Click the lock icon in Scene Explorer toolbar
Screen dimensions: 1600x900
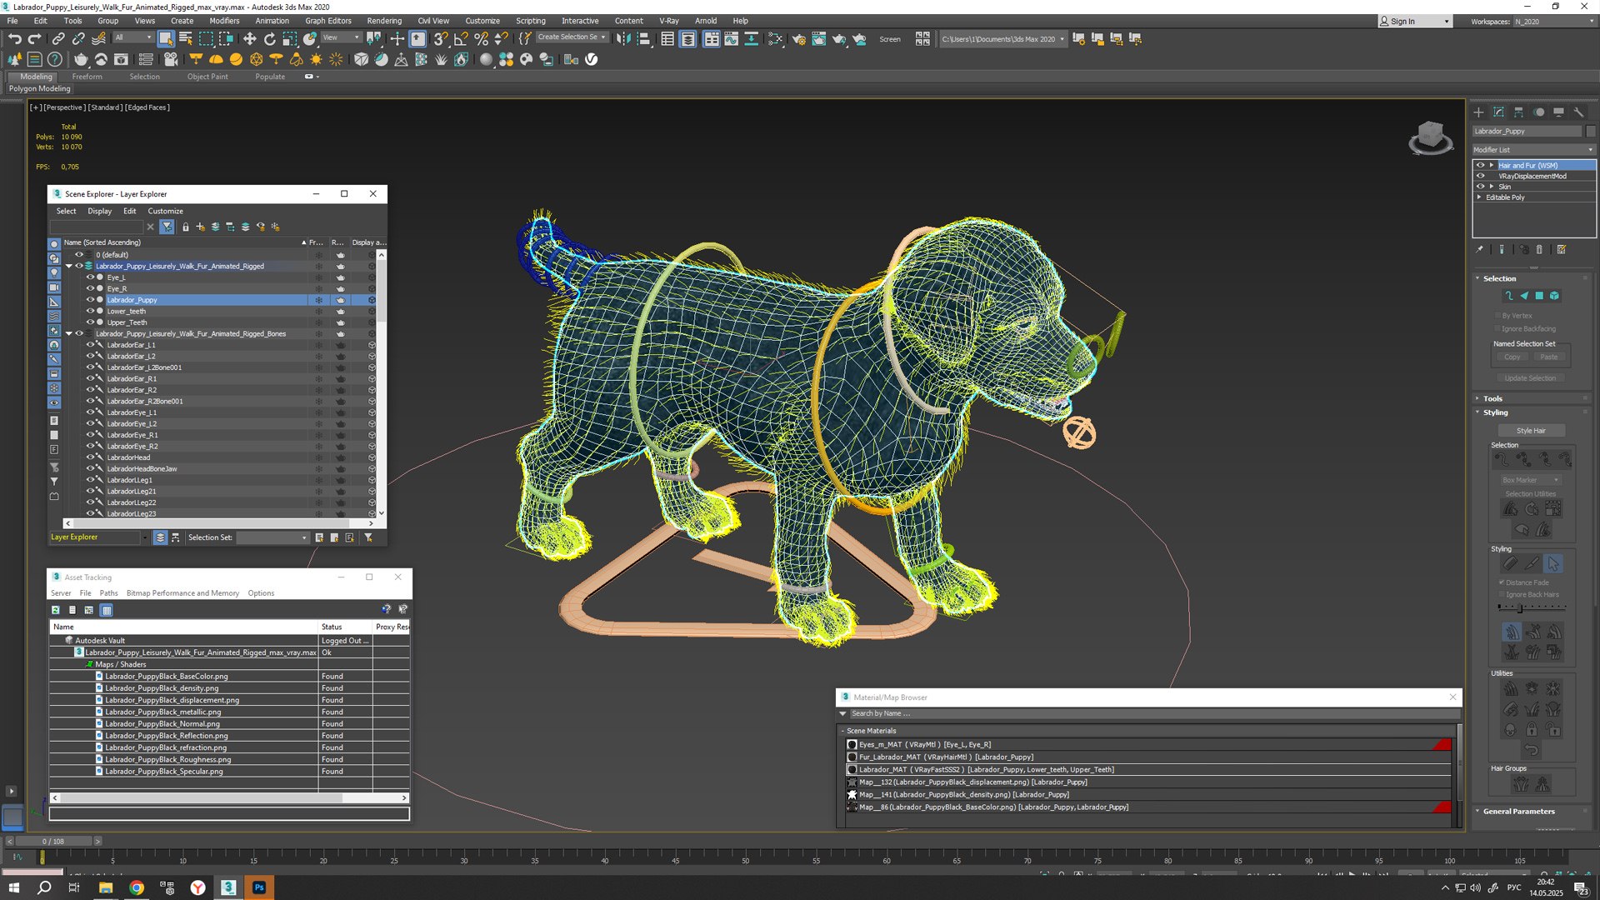(186, 227)
